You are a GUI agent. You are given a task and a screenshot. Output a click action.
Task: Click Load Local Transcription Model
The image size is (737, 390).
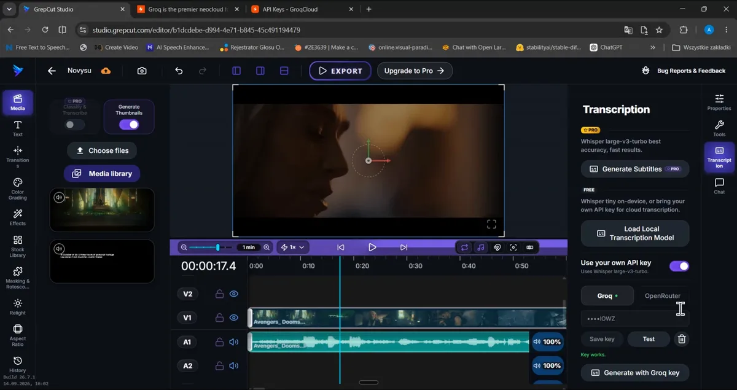coord(635,233)
